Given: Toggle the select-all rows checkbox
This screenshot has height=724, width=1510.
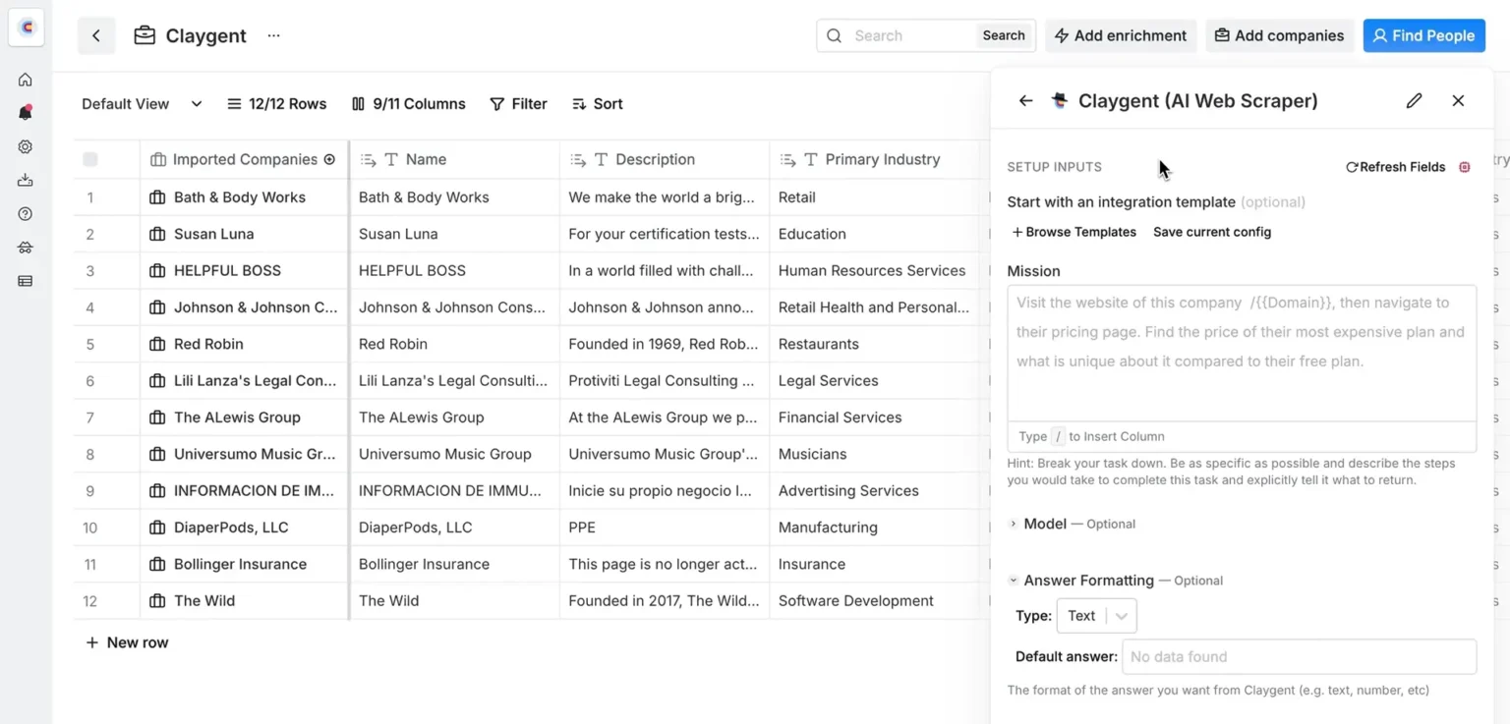Looking at the screenshot, I should [90, 159].
